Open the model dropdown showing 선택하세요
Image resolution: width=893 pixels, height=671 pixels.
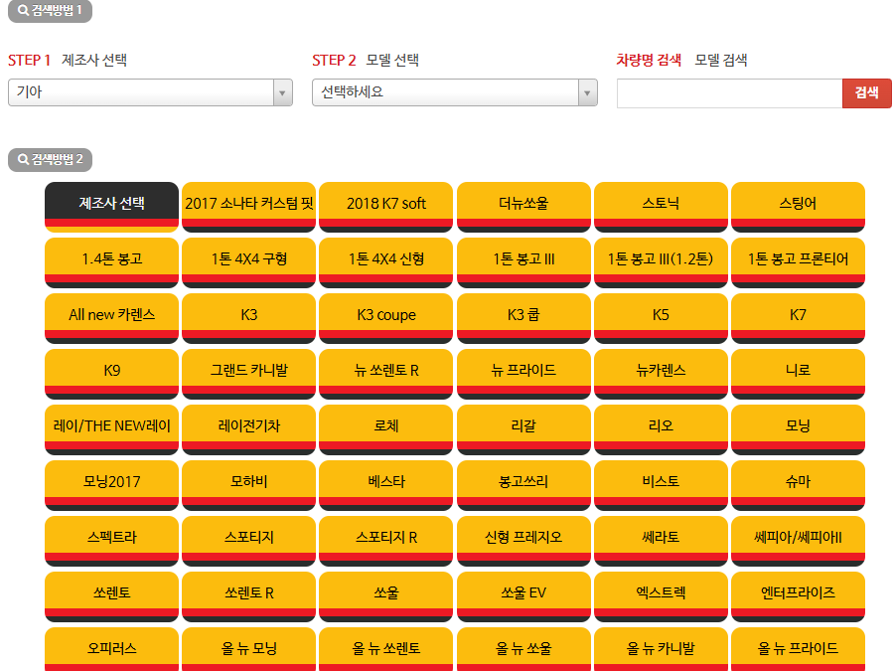coord(455,92)
